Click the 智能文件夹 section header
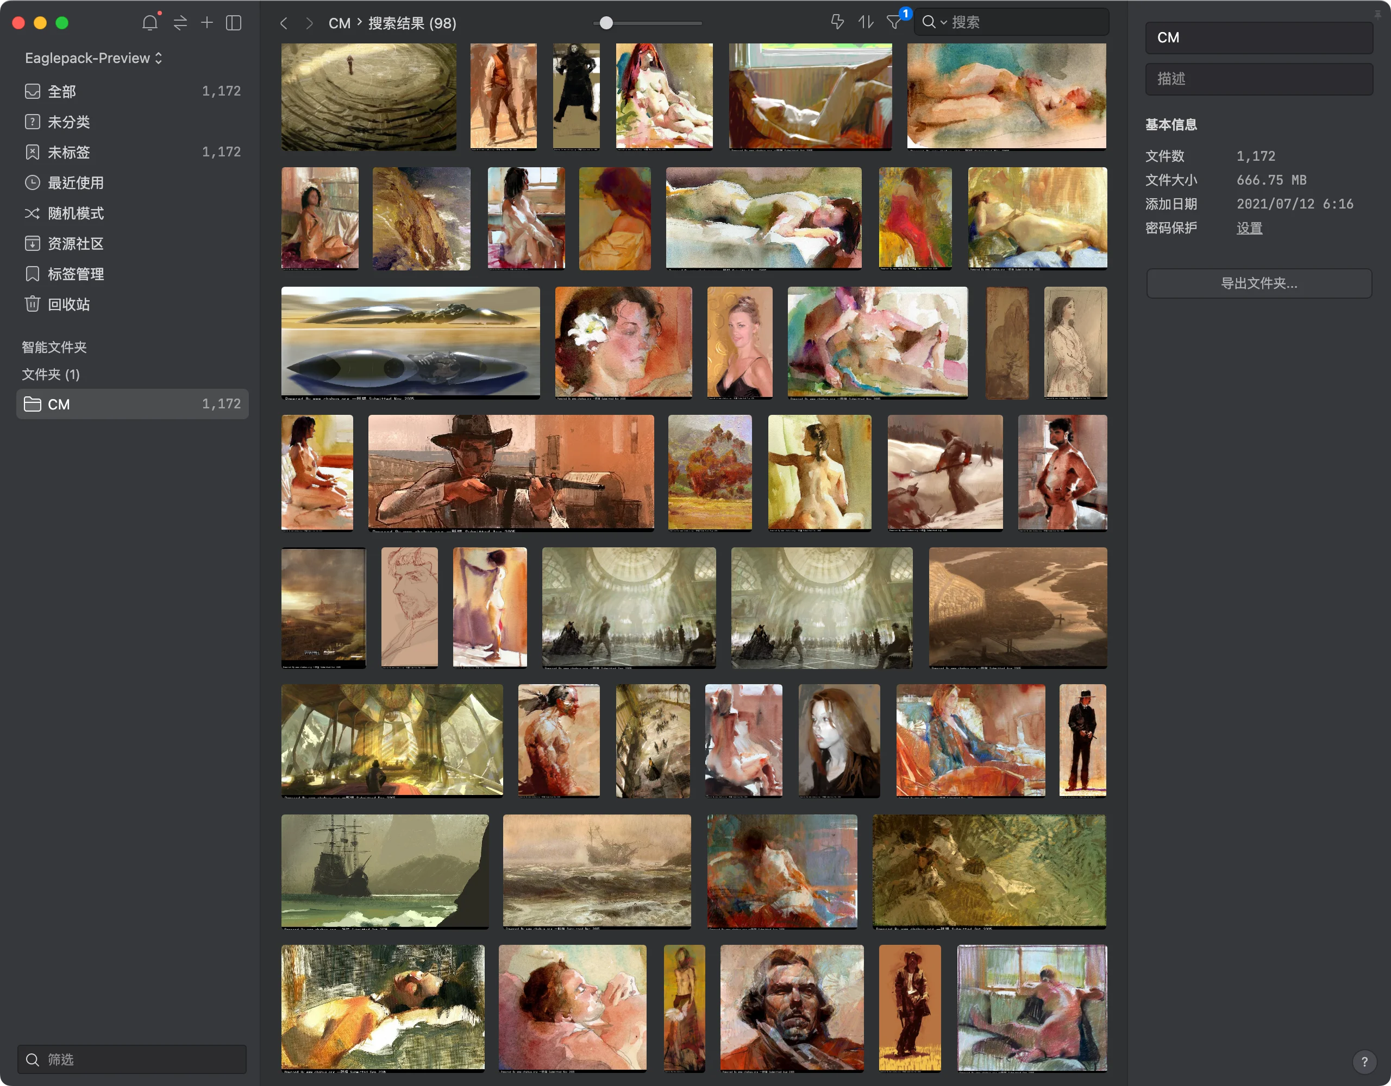This screenshot has width=1391, height=1086. pos(54,347)
